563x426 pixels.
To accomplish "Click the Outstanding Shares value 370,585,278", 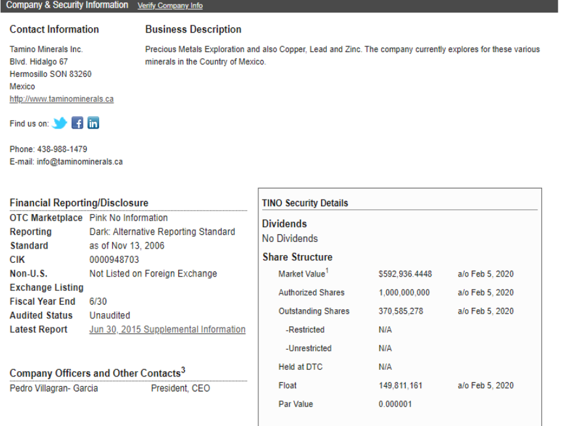I will click(x=401, y=311).
